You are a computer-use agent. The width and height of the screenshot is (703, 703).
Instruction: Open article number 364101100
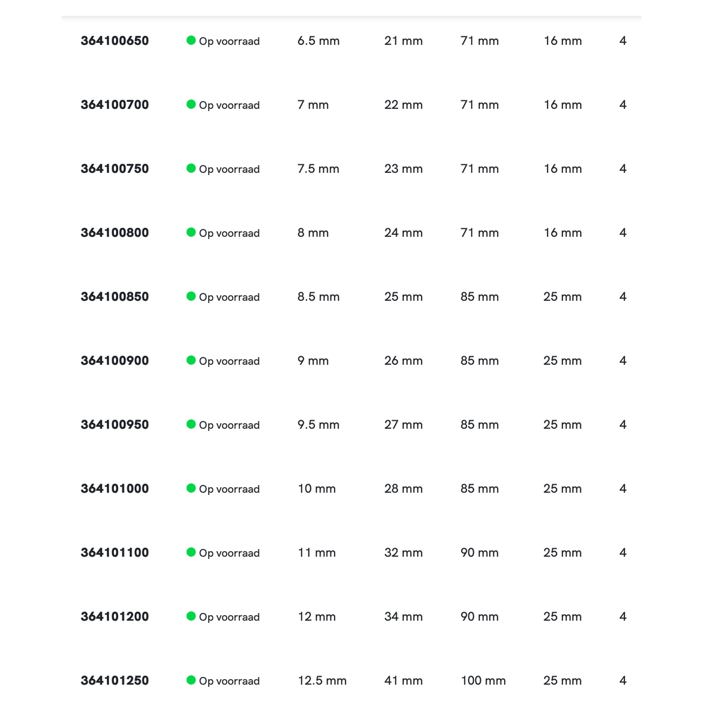pyautogui.click(x=115, y=553)
